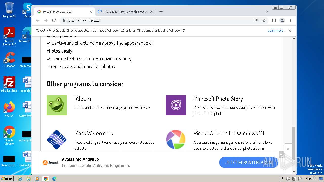
Task: Click the Mass Watermark blue icon
Action: tap(57, 140)
